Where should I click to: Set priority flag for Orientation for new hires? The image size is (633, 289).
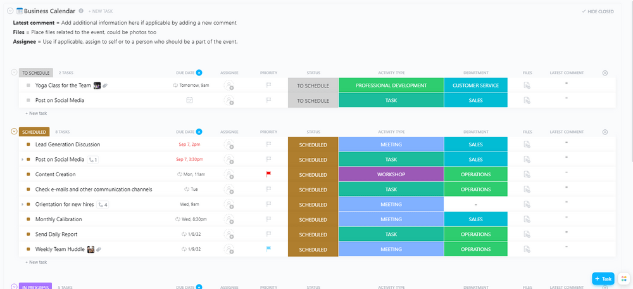268,205
